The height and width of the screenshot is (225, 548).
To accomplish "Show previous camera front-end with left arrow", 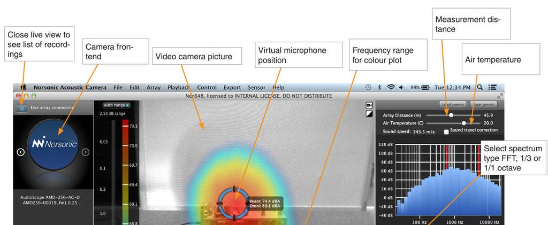I will pyautogui.click(x=21, y=152).
